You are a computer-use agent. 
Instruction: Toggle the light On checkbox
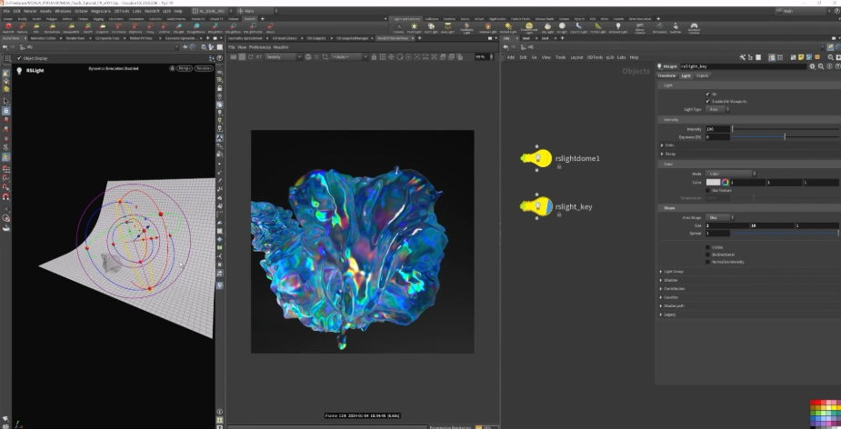click(708, 94)
